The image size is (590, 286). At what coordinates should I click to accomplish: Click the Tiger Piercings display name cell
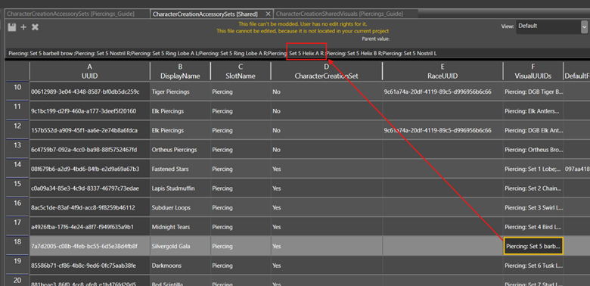click(180, 92)
